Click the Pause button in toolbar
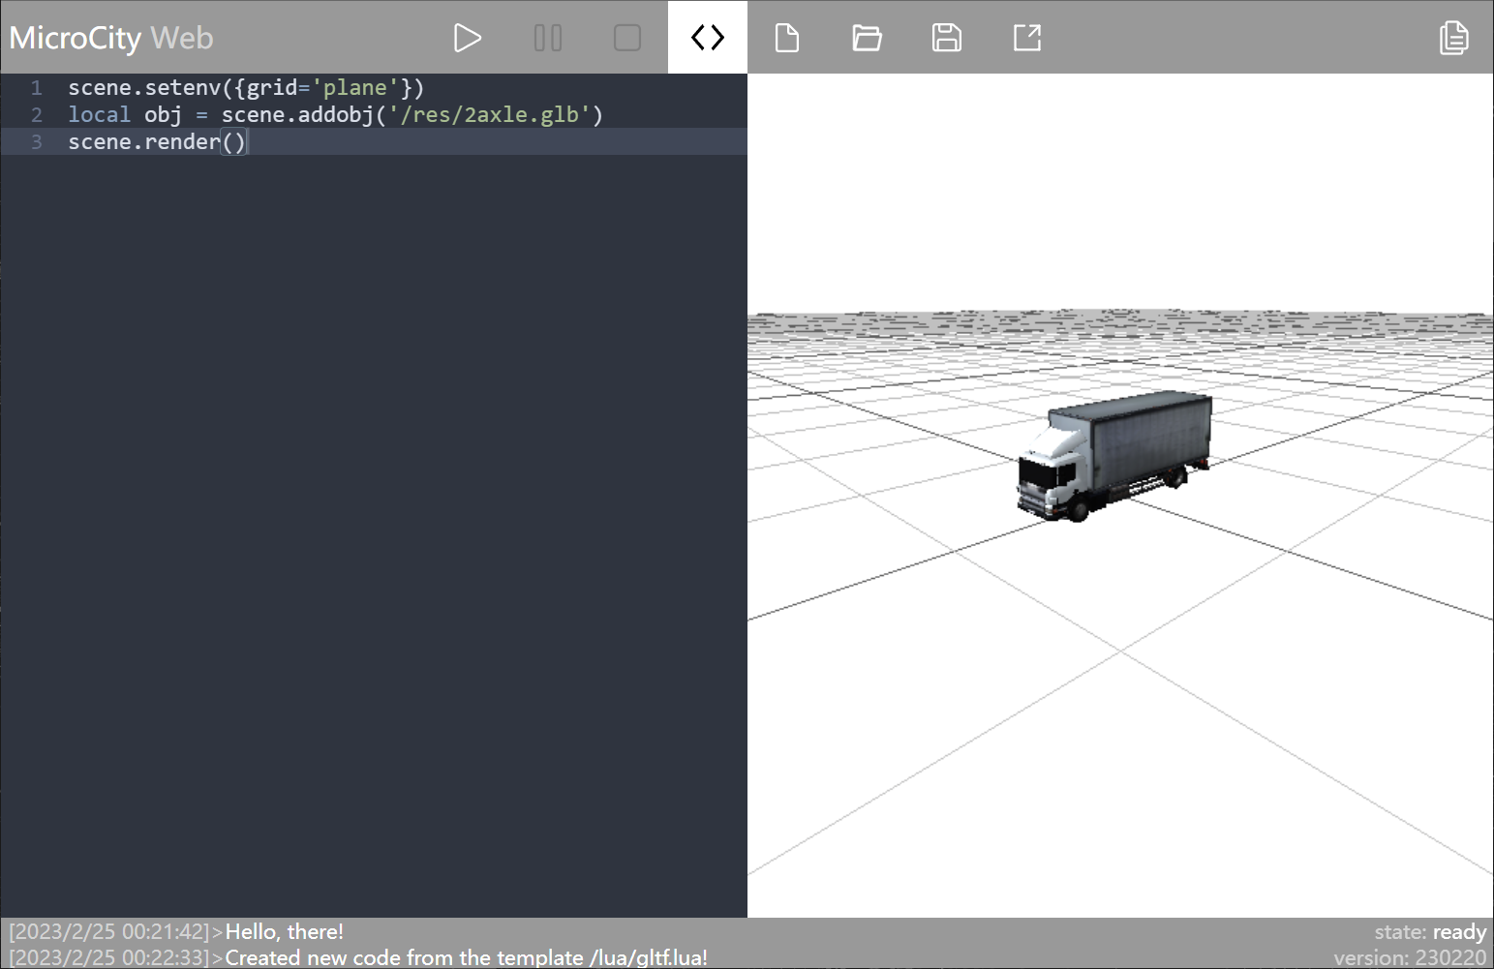Screen dimensions: 1494x969 pyautogui.click(x=548, y=38)
